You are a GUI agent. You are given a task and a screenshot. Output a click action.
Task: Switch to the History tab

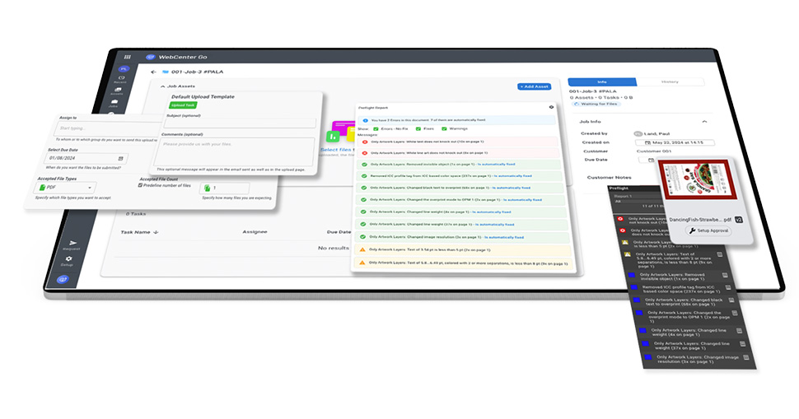[x=671, y=81]
